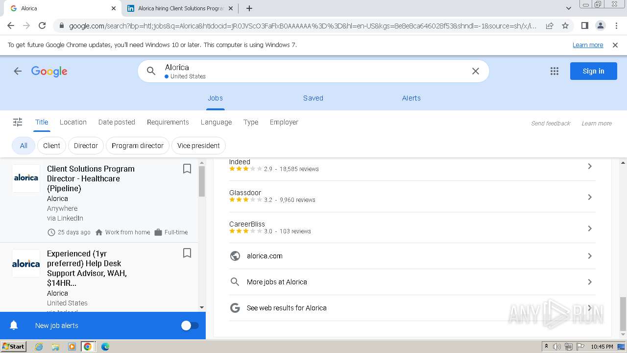Open the Google apps grid
The width and height of the screenshot is (627, 353).
[x=555, y=71]
